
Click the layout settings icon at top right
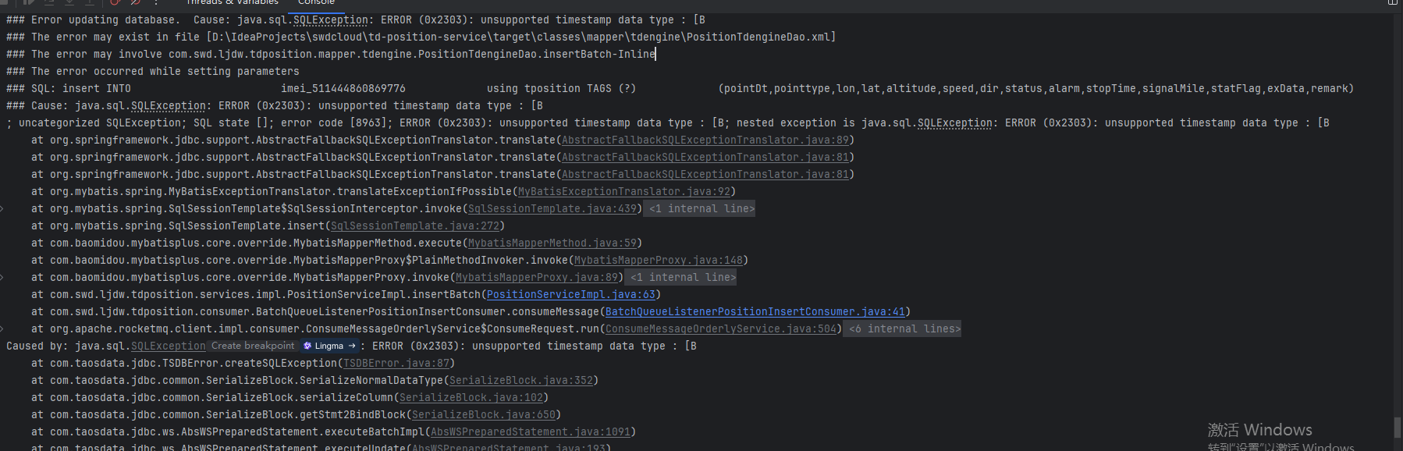pos(1392,2)
